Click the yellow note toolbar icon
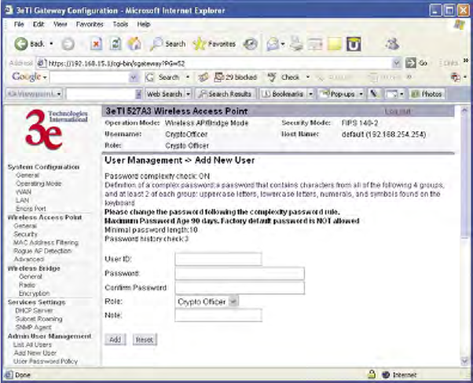 335,44
